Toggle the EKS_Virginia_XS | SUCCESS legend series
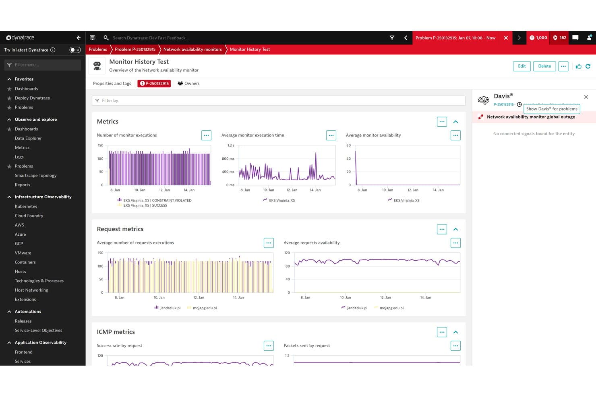596x397 pixels. pos(142,206)
